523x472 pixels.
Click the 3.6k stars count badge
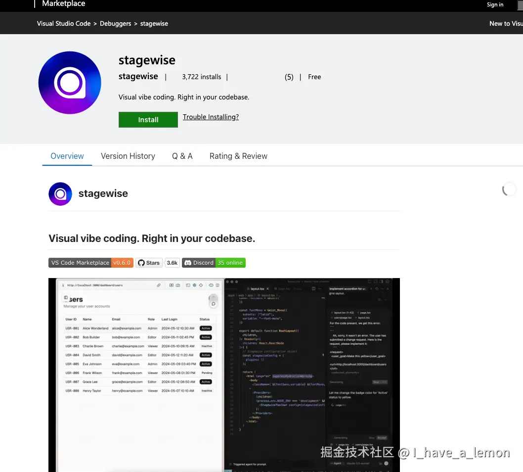pos(172,263)
